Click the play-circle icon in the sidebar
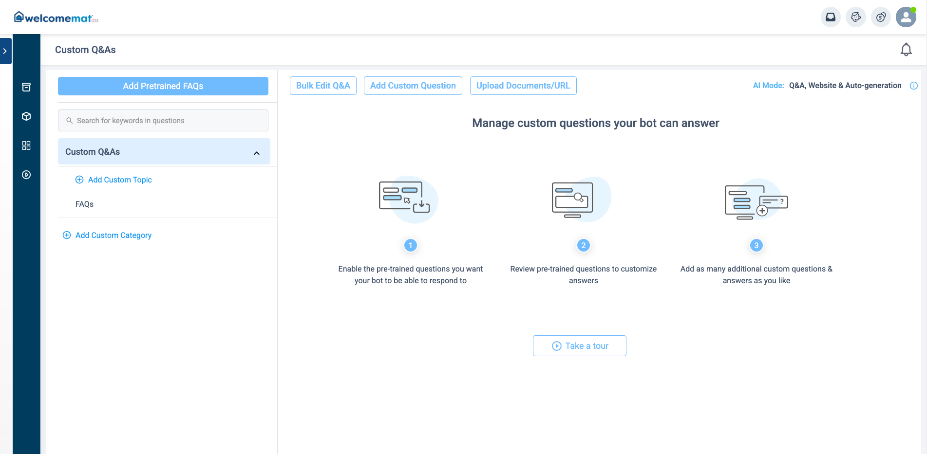This screenshot has height=454, width=927. 26,175
